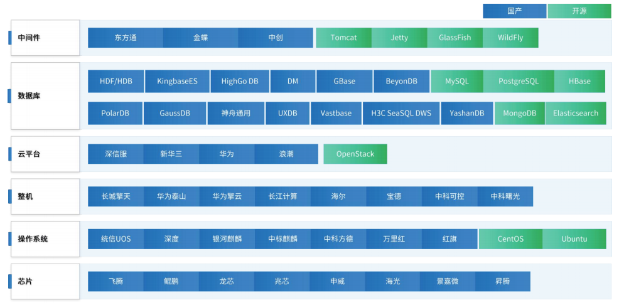Click the GaussDB tile

coord(175,113)
